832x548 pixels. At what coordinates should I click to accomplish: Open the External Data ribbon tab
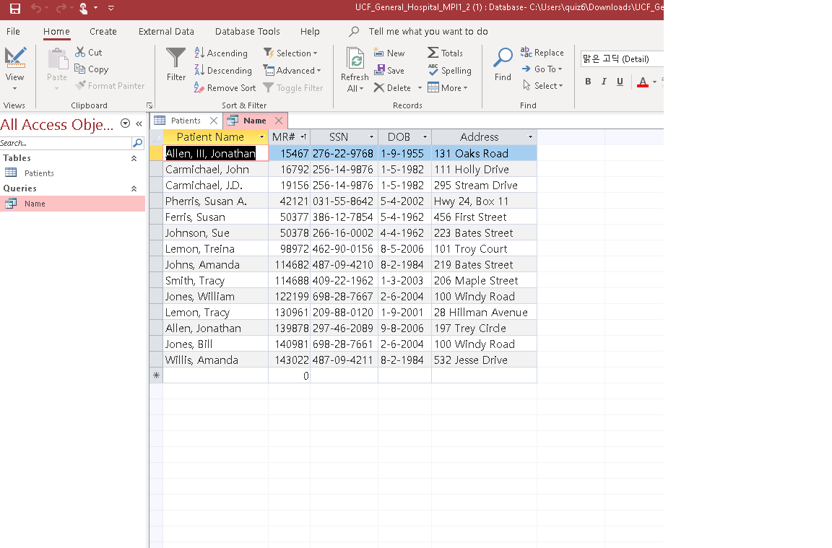tap(166, 31)
